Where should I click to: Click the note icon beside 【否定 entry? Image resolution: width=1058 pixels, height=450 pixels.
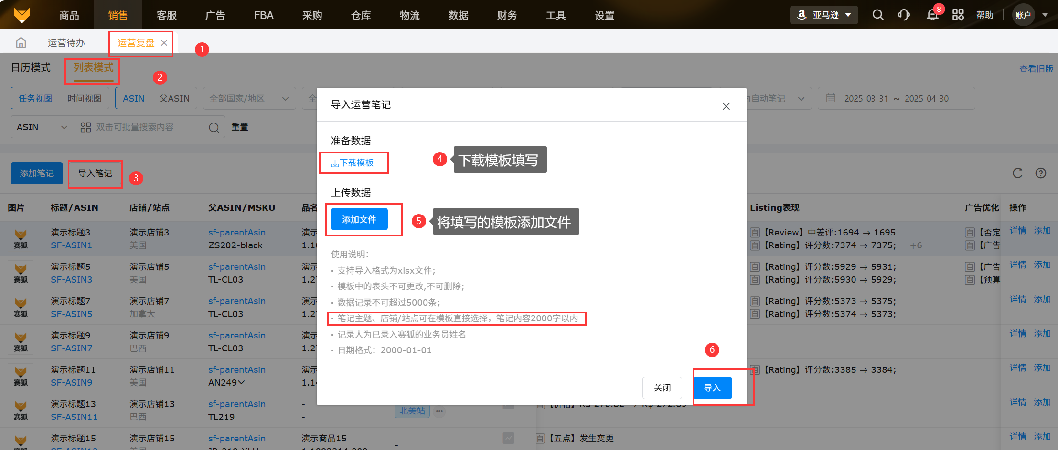point(970,233)
